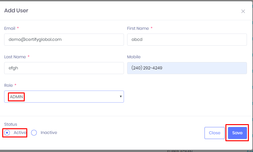Select the Active status radio circle
The height and width of the screenshot is (152, 253).
[7, 133]
